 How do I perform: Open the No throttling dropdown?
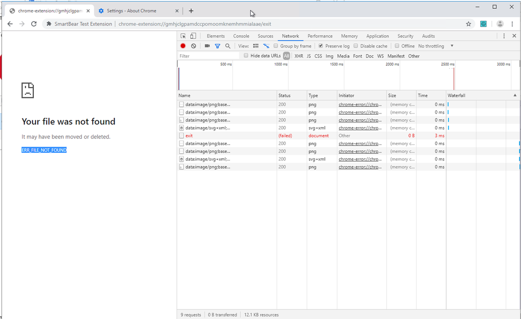[x=436, y=46]
